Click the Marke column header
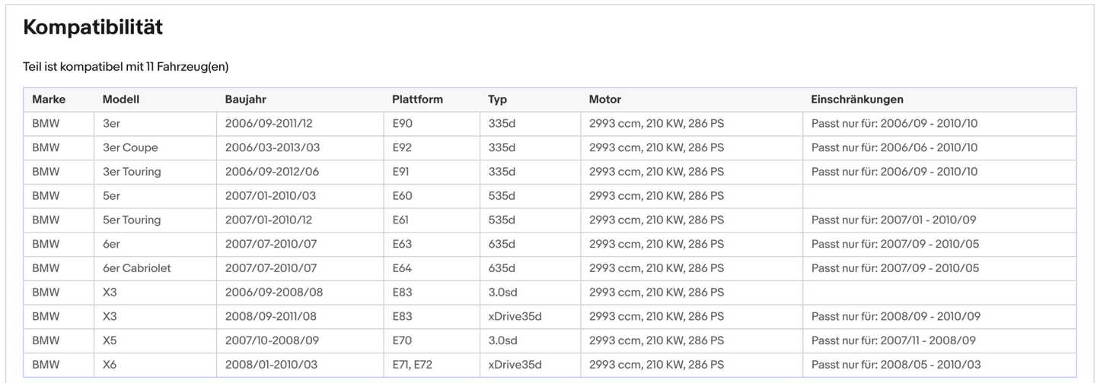Image resolution: width=1100 pixels, height=383 pixels. (x=49, y=100)
